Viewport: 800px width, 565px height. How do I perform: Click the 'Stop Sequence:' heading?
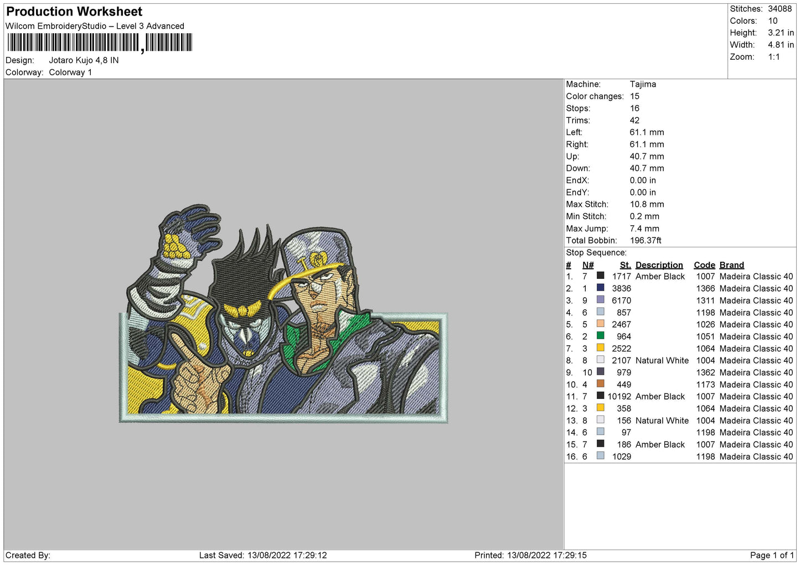[596, 253]
